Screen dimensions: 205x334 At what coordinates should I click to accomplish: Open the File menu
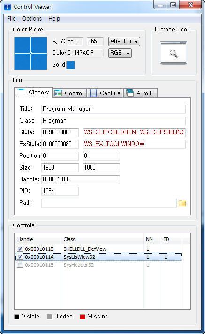11,19
